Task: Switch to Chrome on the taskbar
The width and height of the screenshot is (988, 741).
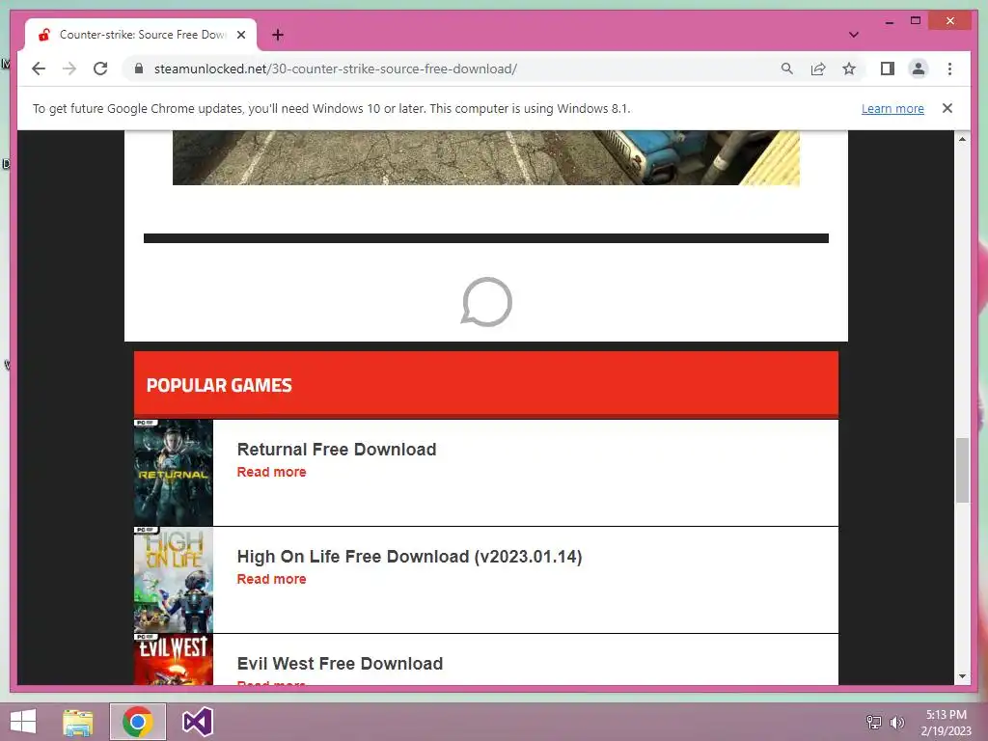Action: 138,722
